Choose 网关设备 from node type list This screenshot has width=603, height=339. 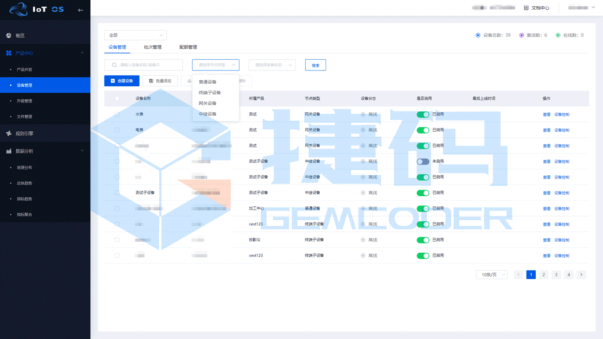pyautogui.click(x=207, y=103)
